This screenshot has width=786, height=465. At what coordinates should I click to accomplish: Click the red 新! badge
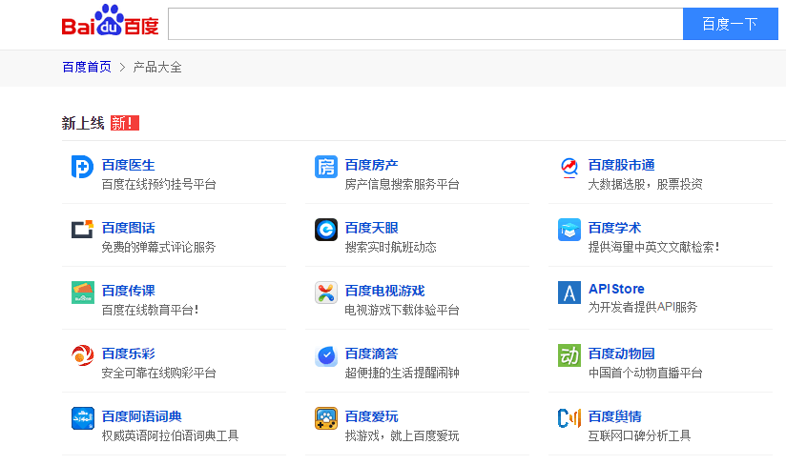point(125,123)
